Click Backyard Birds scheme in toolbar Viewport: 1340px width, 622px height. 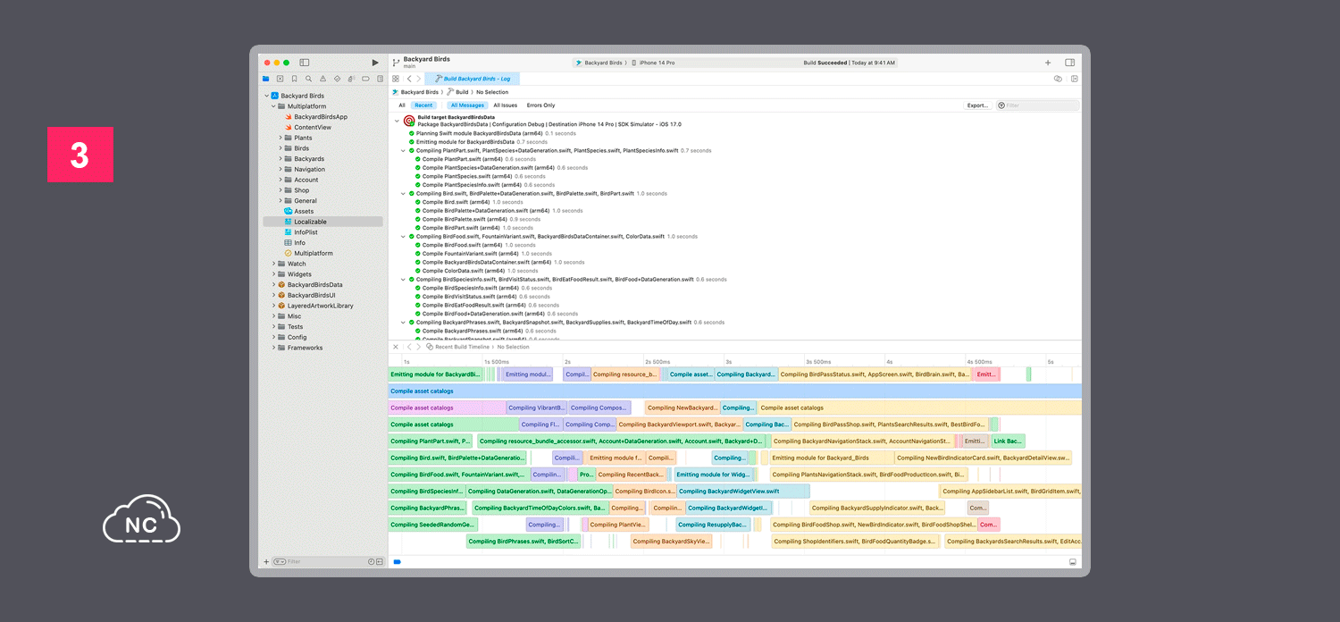(x=599, y=63)
